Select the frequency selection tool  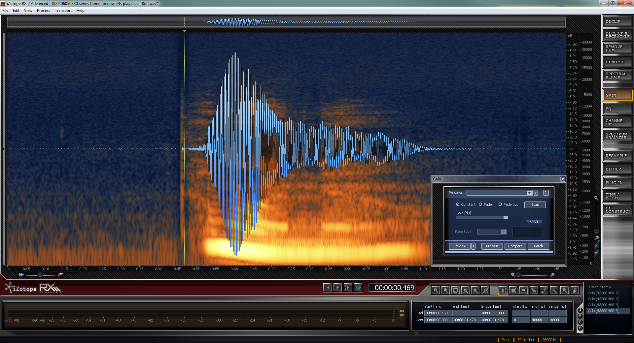click(x=523, y=290)
